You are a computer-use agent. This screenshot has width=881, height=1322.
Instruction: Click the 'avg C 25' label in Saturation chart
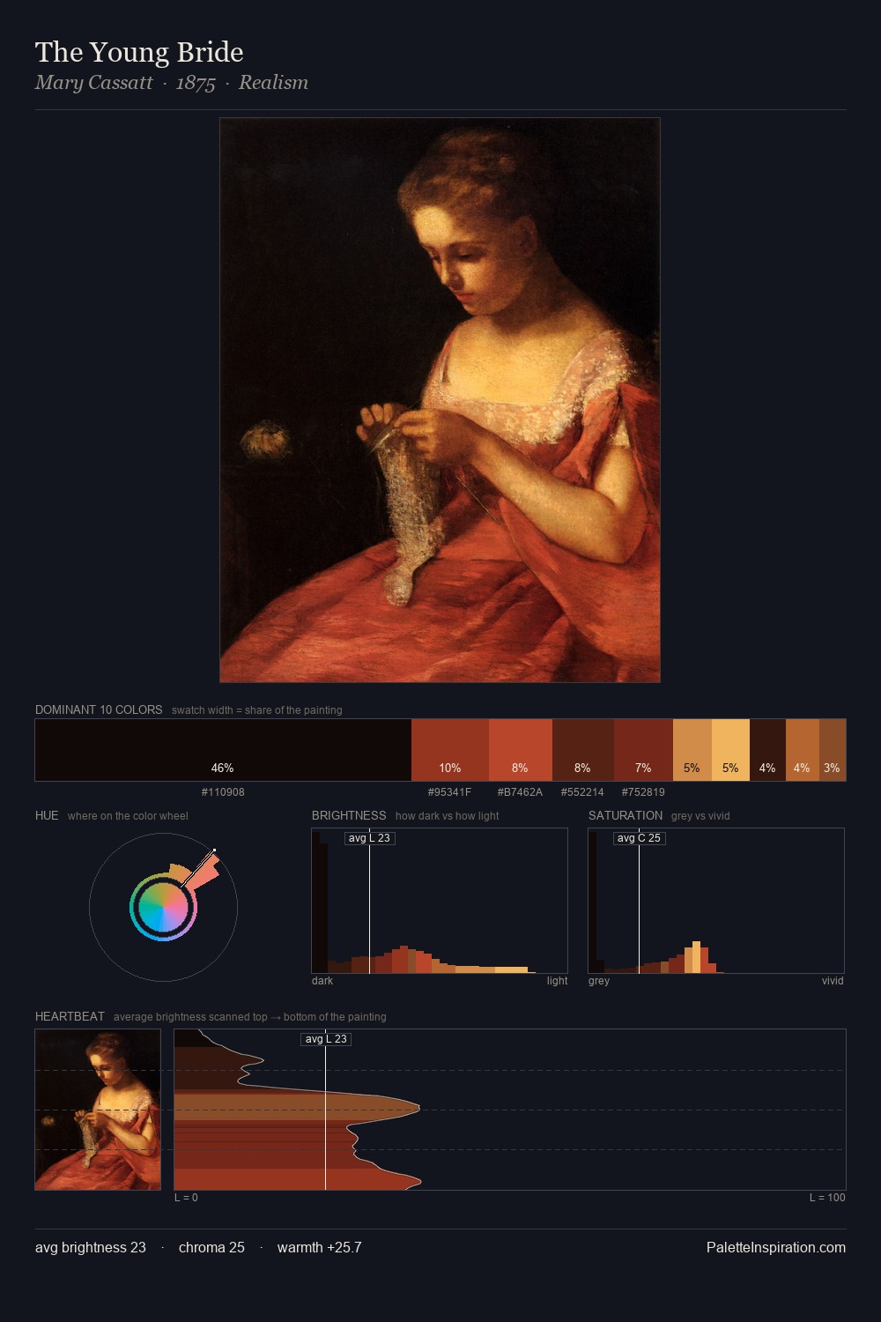[x=639, y=838]
